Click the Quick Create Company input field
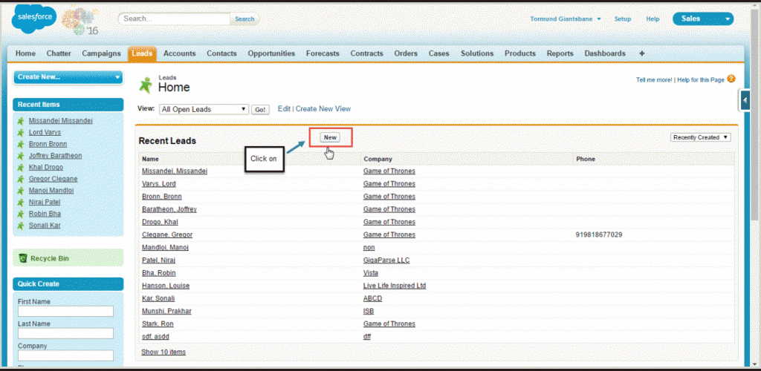Image resolution: width=761 pixels, height=371 pixels. (65, 355)
